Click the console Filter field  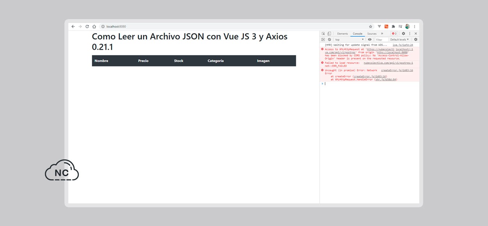381,39
